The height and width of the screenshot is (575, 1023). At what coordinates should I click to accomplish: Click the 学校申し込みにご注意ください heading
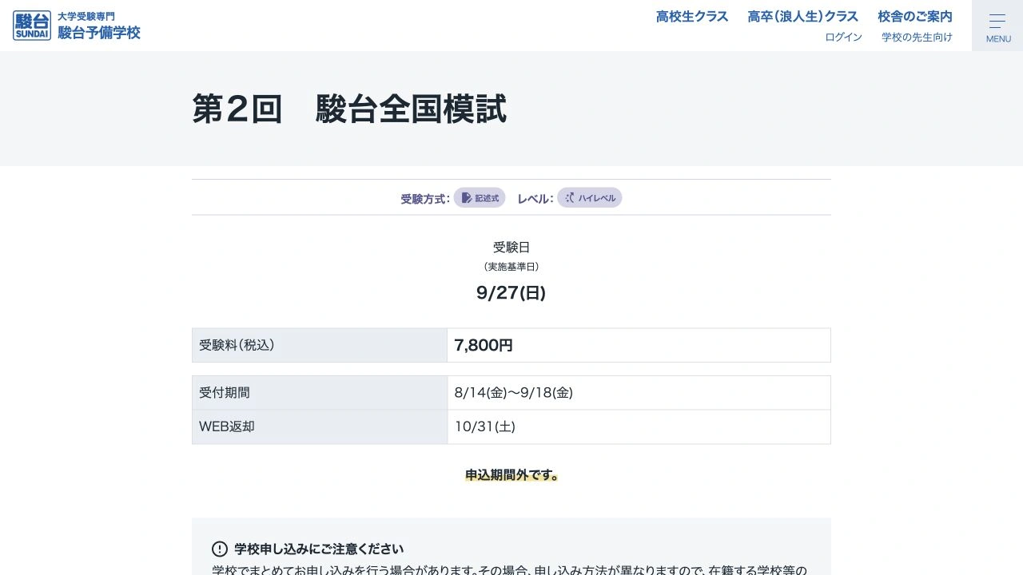point(319,549)
